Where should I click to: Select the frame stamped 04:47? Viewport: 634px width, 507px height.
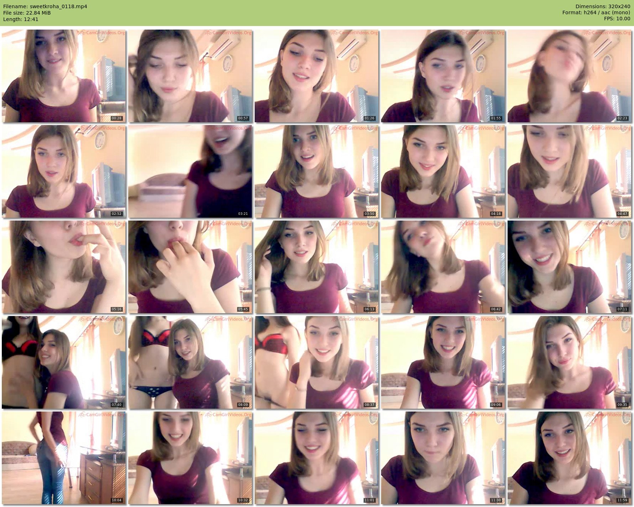tap(570, 171)
